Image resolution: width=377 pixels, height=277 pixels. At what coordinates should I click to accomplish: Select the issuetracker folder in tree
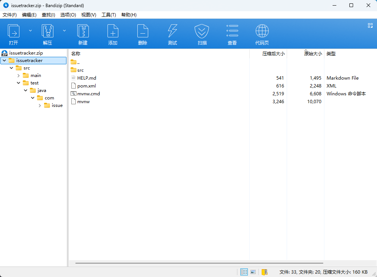34,61
